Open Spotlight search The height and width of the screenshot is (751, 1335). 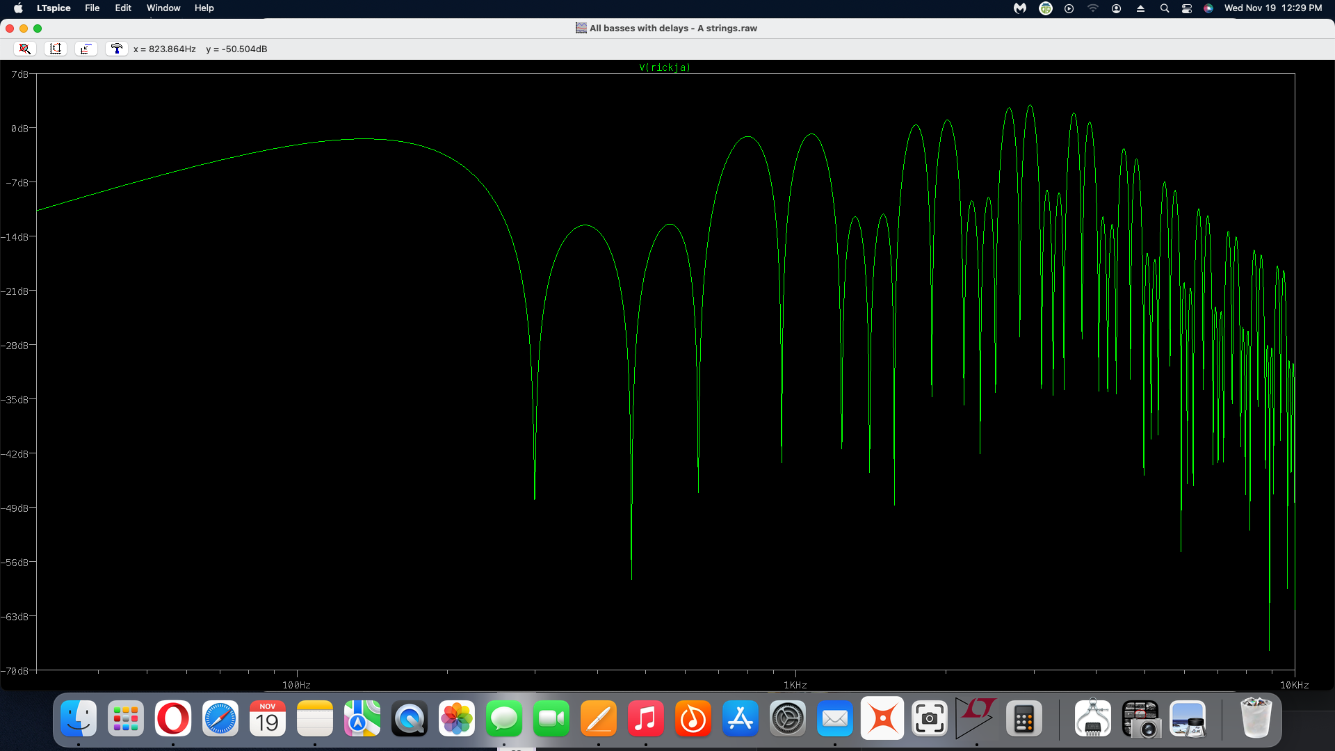click(1165, 8)
